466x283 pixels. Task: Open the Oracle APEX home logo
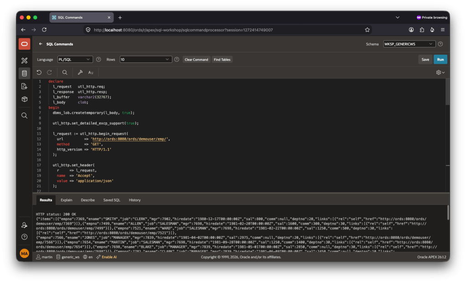pyautogui.click(x=24, y=44)
